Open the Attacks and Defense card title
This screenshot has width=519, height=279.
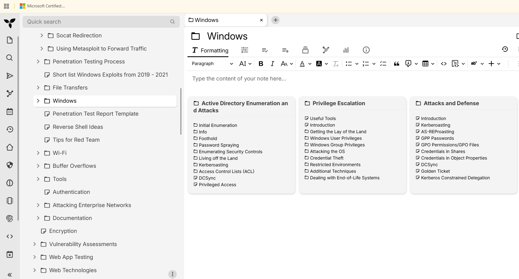tap(451, 103)
